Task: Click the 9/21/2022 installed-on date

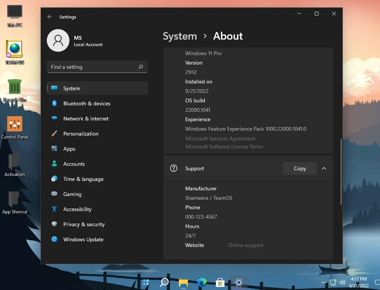Action: [197, 91]
